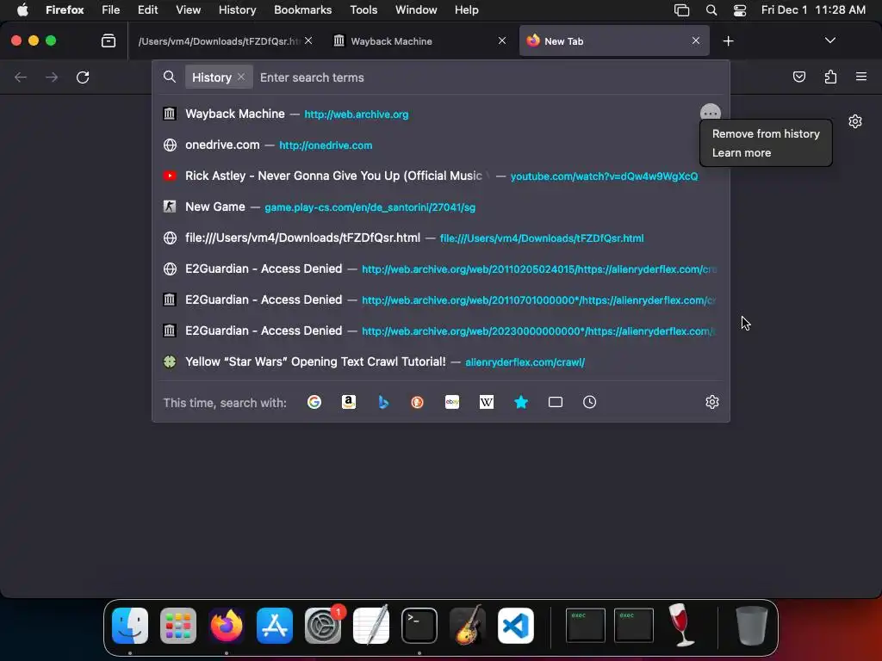Open App Store from the dock
The image size is (882, 661).
(x=275, y=626)
